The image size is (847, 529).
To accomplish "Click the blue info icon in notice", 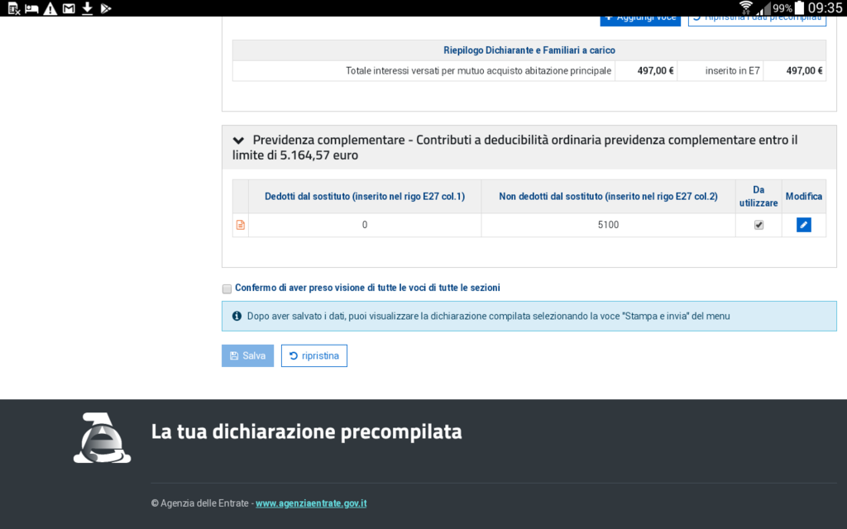I will point(237,316).
